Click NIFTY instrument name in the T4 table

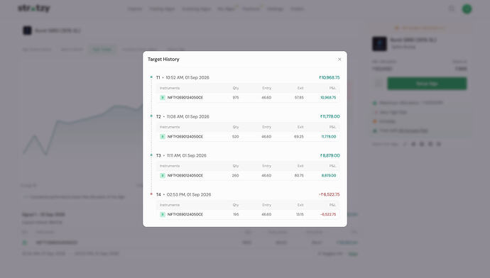[185, 215]
